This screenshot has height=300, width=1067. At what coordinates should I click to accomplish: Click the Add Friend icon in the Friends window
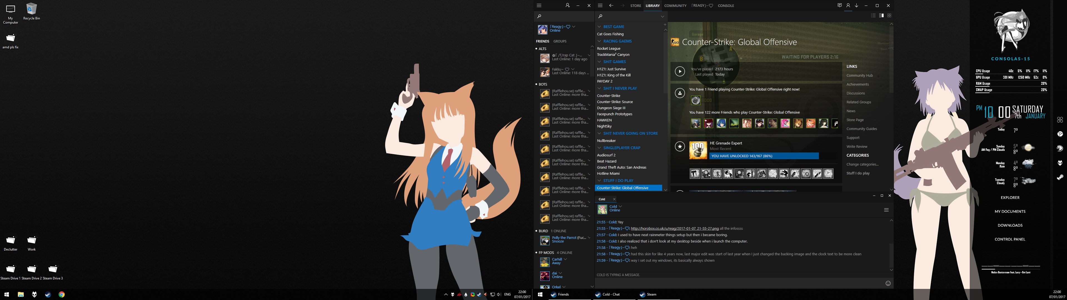click(567, 6)
